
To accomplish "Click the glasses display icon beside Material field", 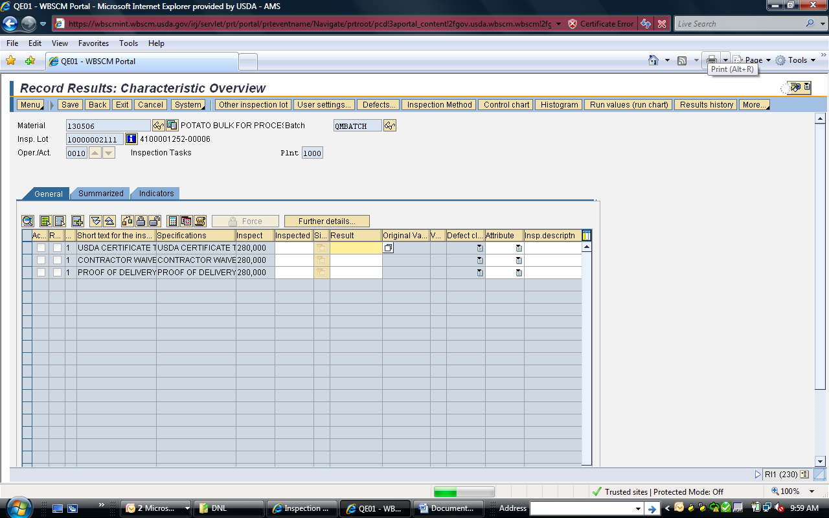I will pos(158,126).
